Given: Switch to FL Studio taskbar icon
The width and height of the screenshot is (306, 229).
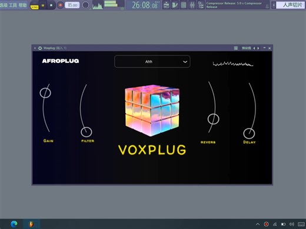Looking at the screenshot, I should point(32,224).
